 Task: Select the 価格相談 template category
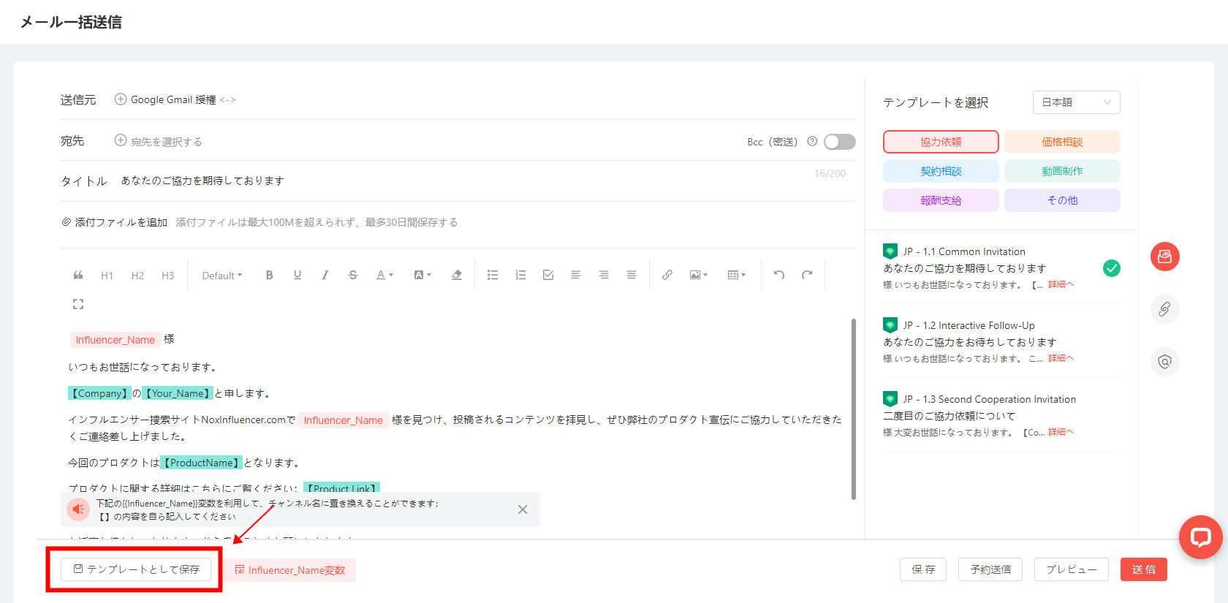coord(1062,142)
